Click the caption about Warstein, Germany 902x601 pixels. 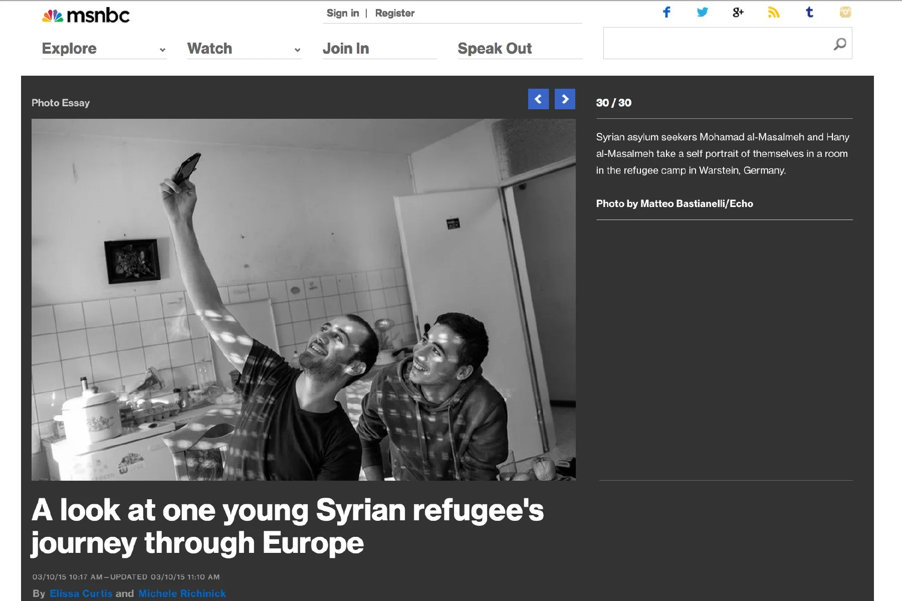(x=723, y=153)
